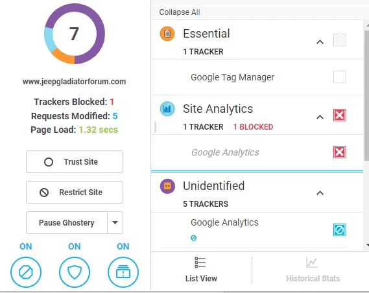Unblock the italic Google Analytics red X checkbox

339,152
